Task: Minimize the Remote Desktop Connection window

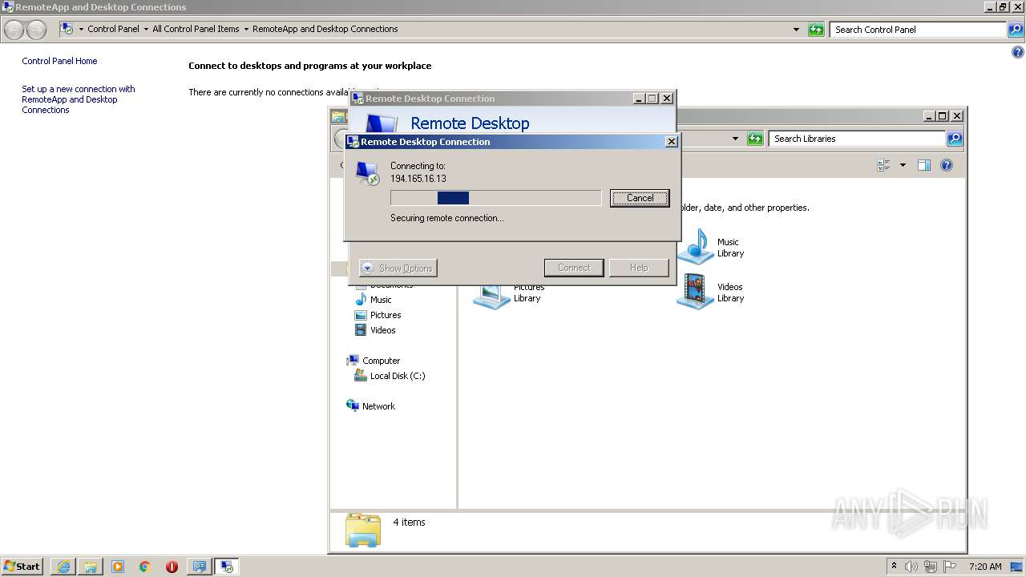Action: 639,99
